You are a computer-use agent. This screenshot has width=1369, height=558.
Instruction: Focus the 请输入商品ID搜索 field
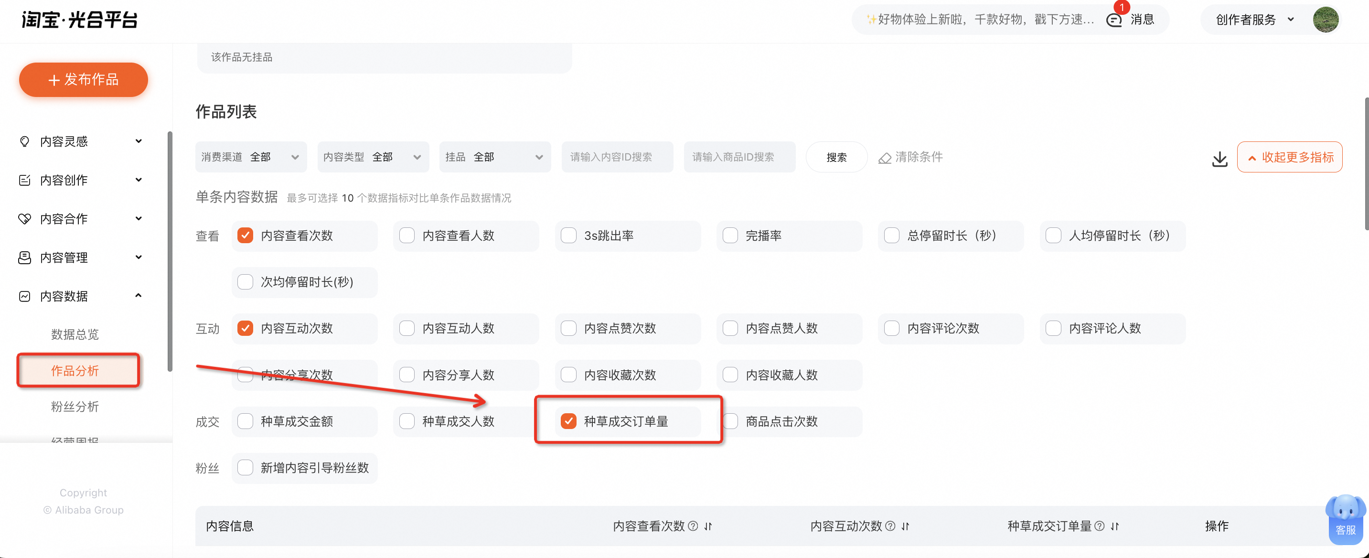(739, 157)
